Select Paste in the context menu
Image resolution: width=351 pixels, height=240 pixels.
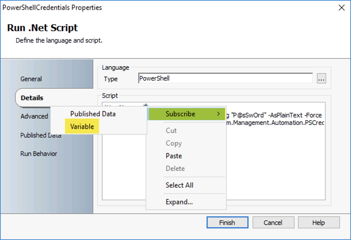(x=174, y=156)
